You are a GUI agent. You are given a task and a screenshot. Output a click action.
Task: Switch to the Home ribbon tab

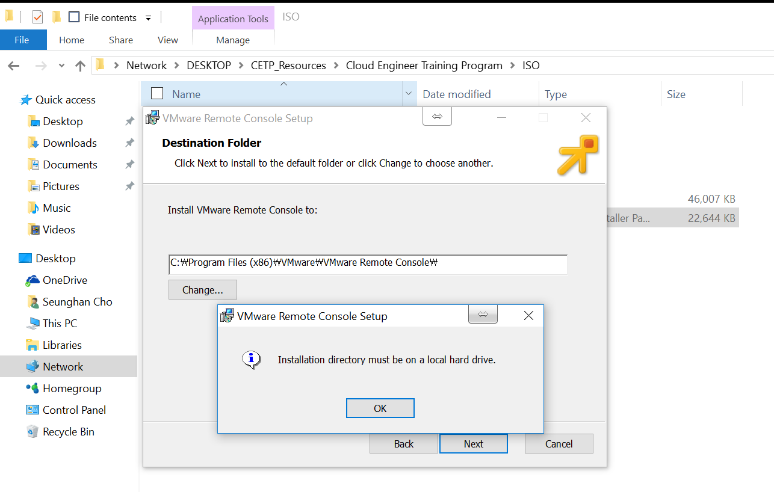72,40
